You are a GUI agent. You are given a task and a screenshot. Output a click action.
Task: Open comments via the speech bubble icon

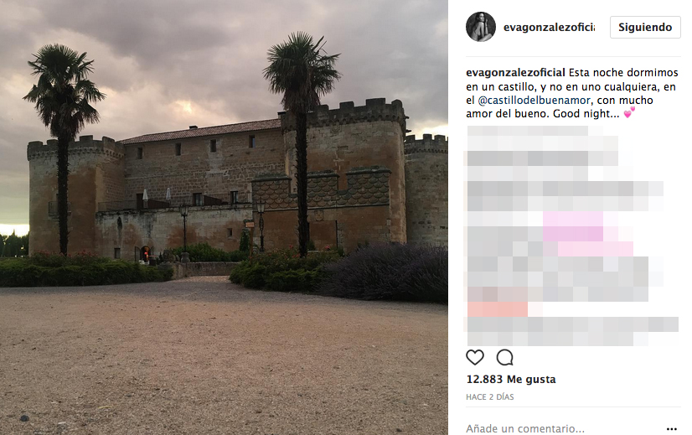(x=505, y=357)
